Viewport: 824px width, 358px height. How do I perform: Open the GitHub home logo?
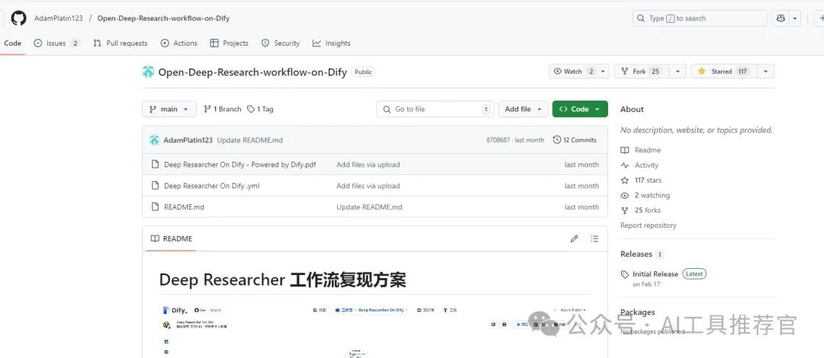(x=18, y=18)
